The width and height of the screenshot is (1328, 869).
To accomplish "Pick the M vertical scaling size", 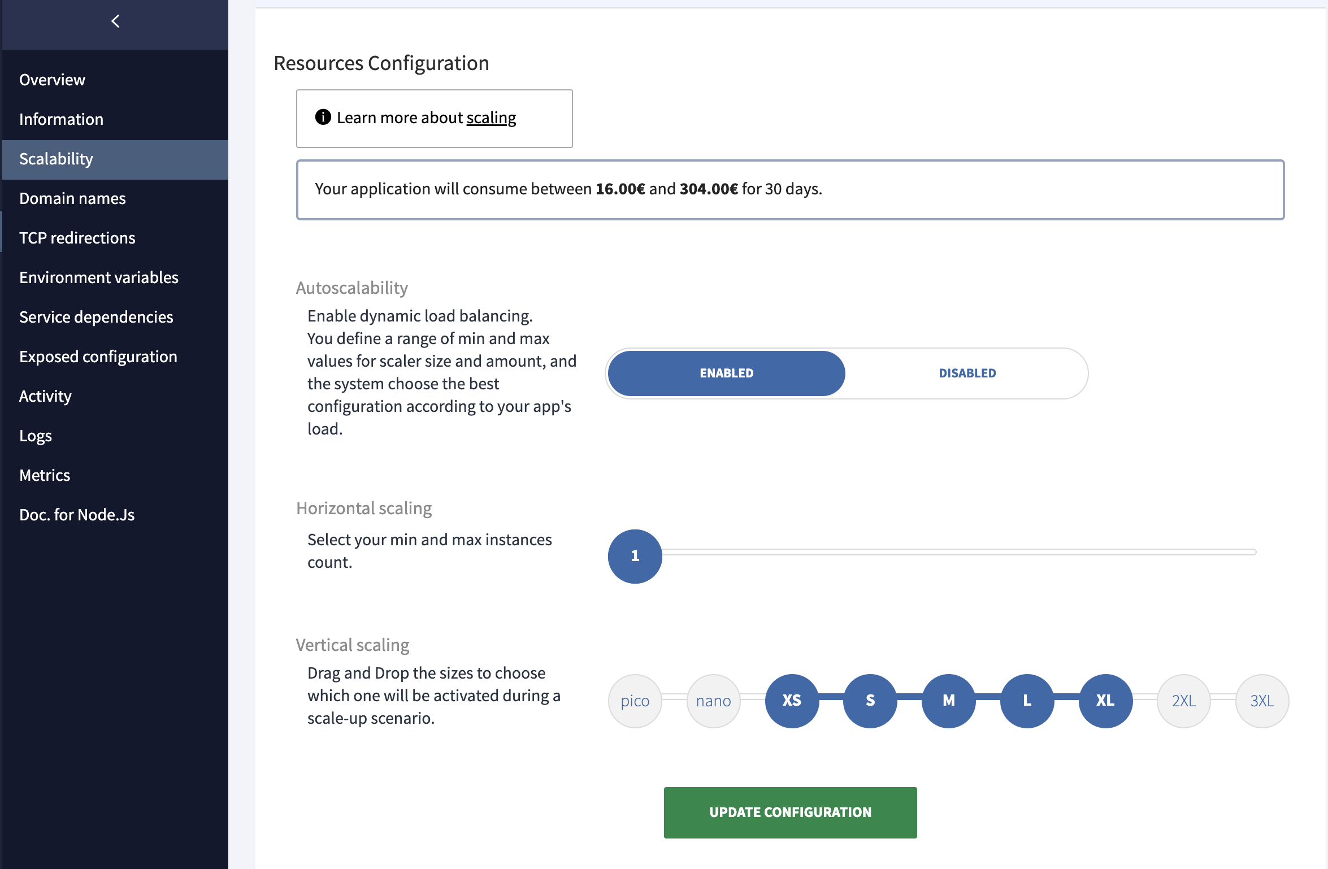I will pos(949,701).
